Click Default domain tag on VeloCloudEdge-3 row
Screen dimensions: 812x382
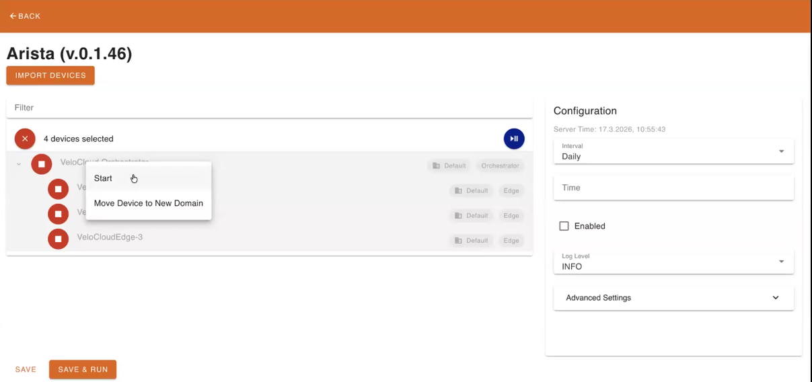click(472, 241)
